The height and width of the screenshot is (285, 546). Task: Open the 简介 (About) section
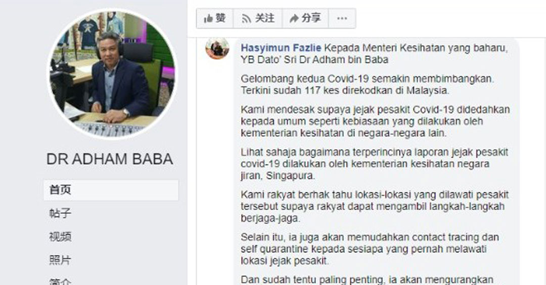(60, 281)
